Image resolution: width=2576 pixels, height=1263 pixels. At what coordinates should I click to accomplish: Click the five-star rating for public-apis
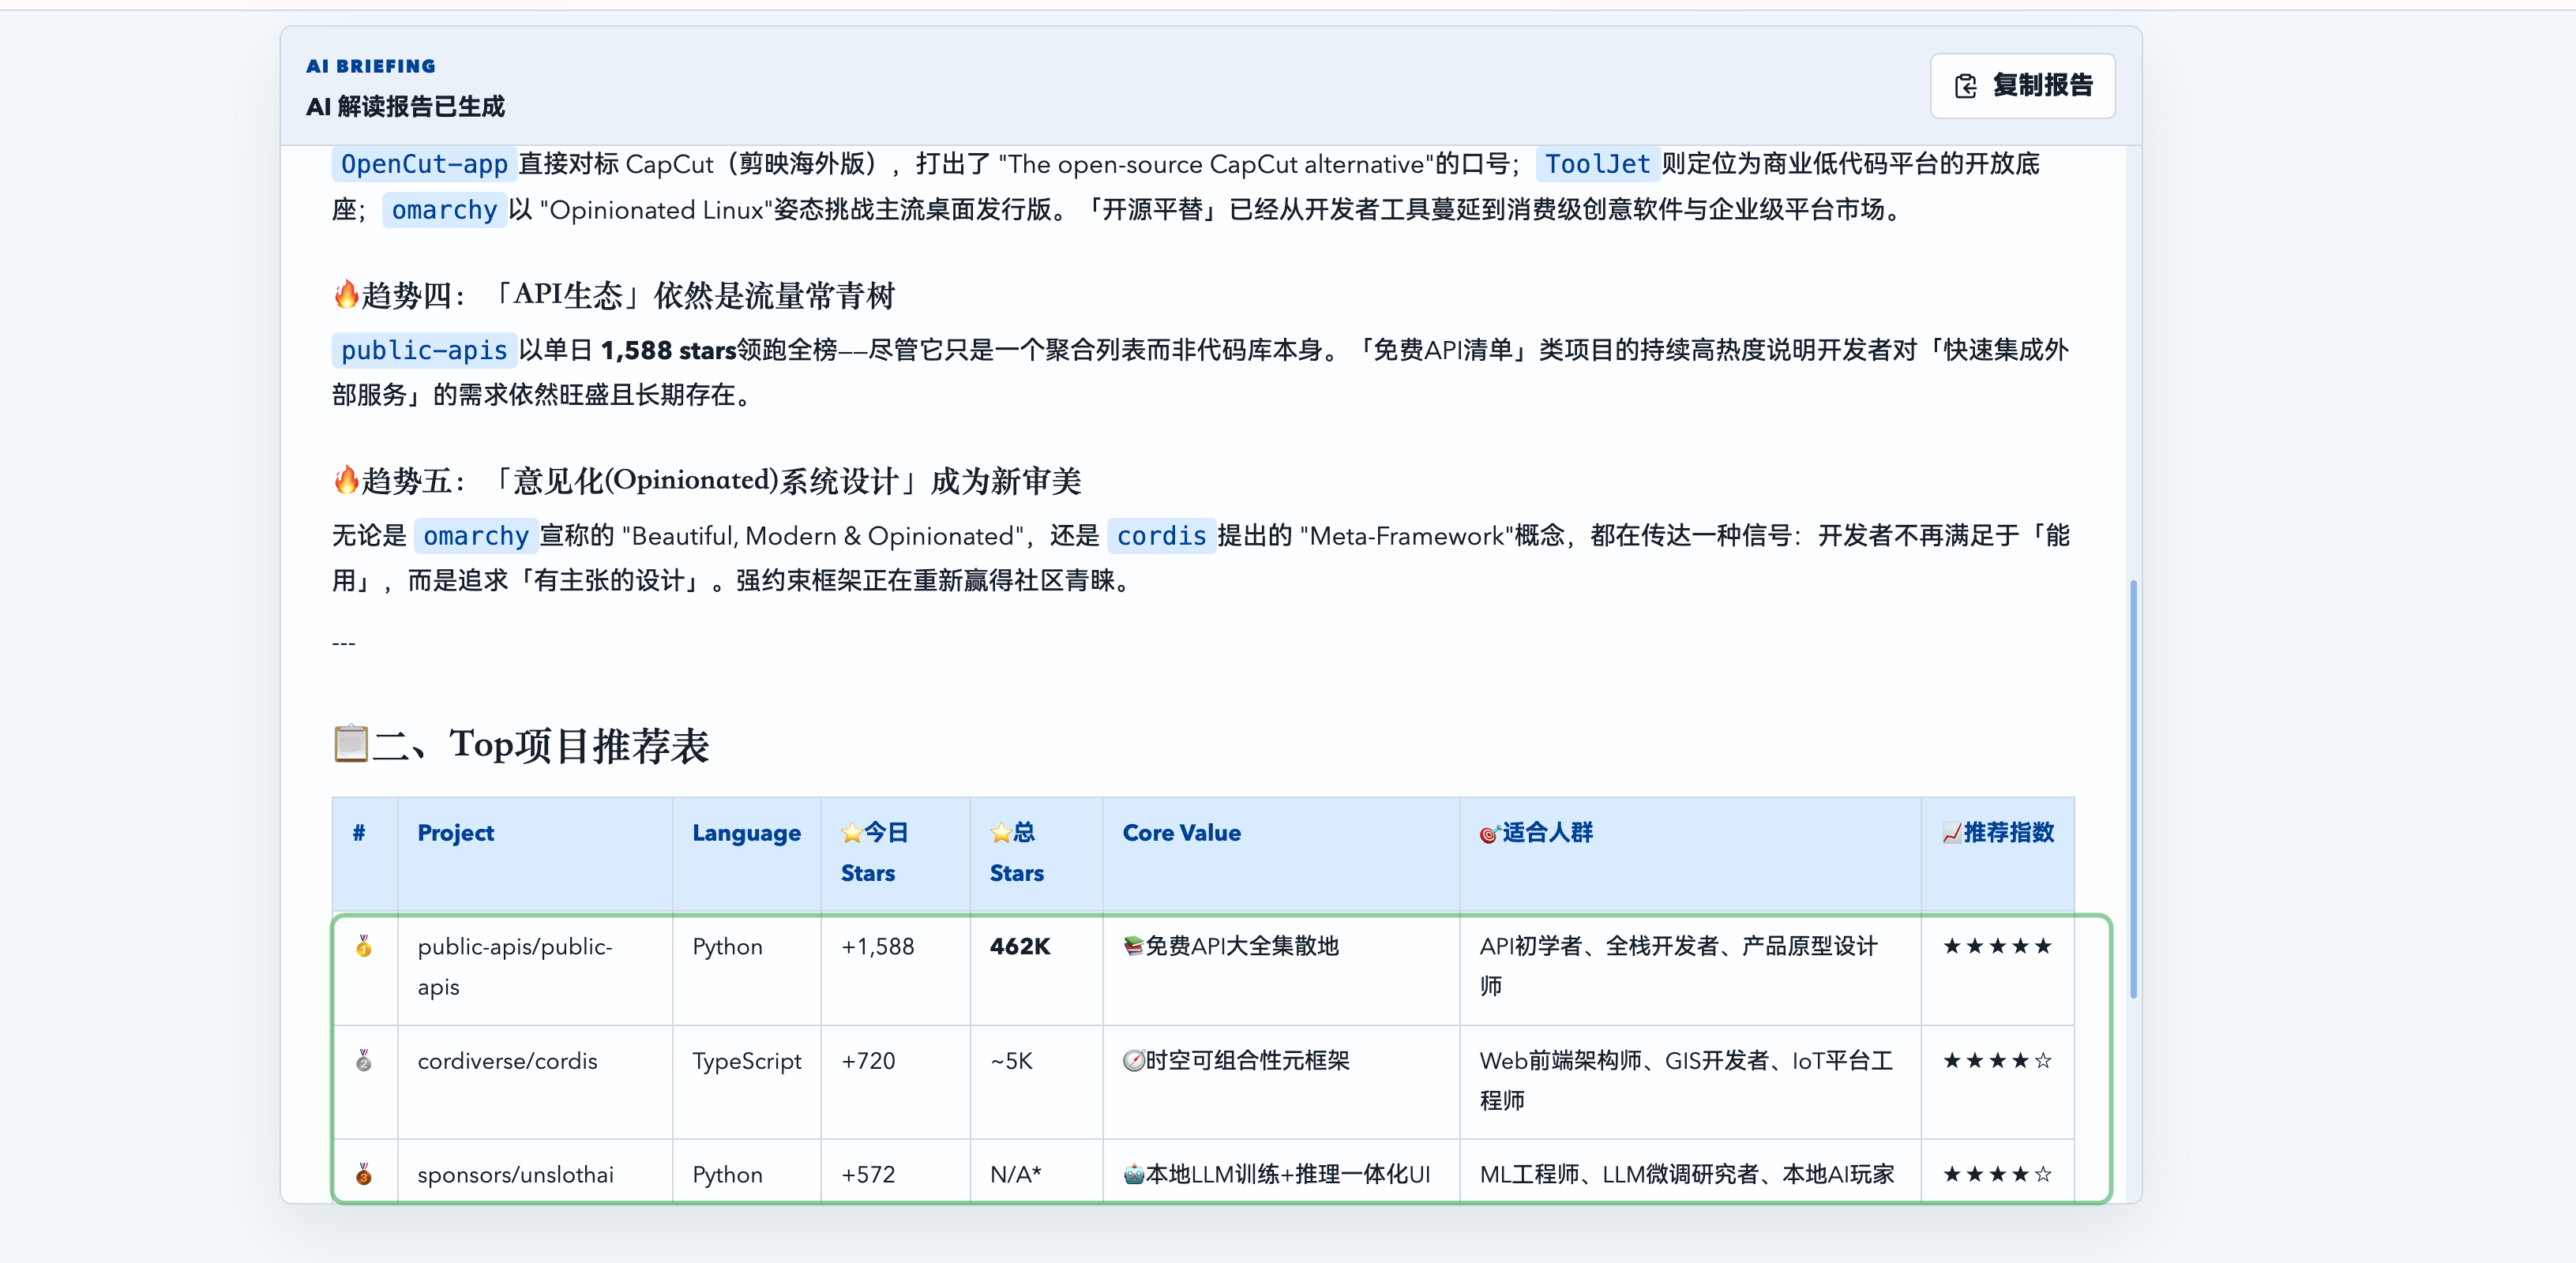(1997, 946)
